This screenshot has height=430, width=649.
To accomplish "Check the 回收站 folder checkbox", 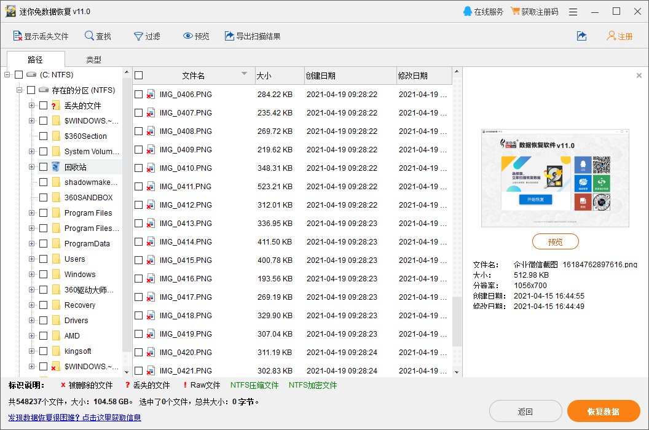I will click(43, 166).
